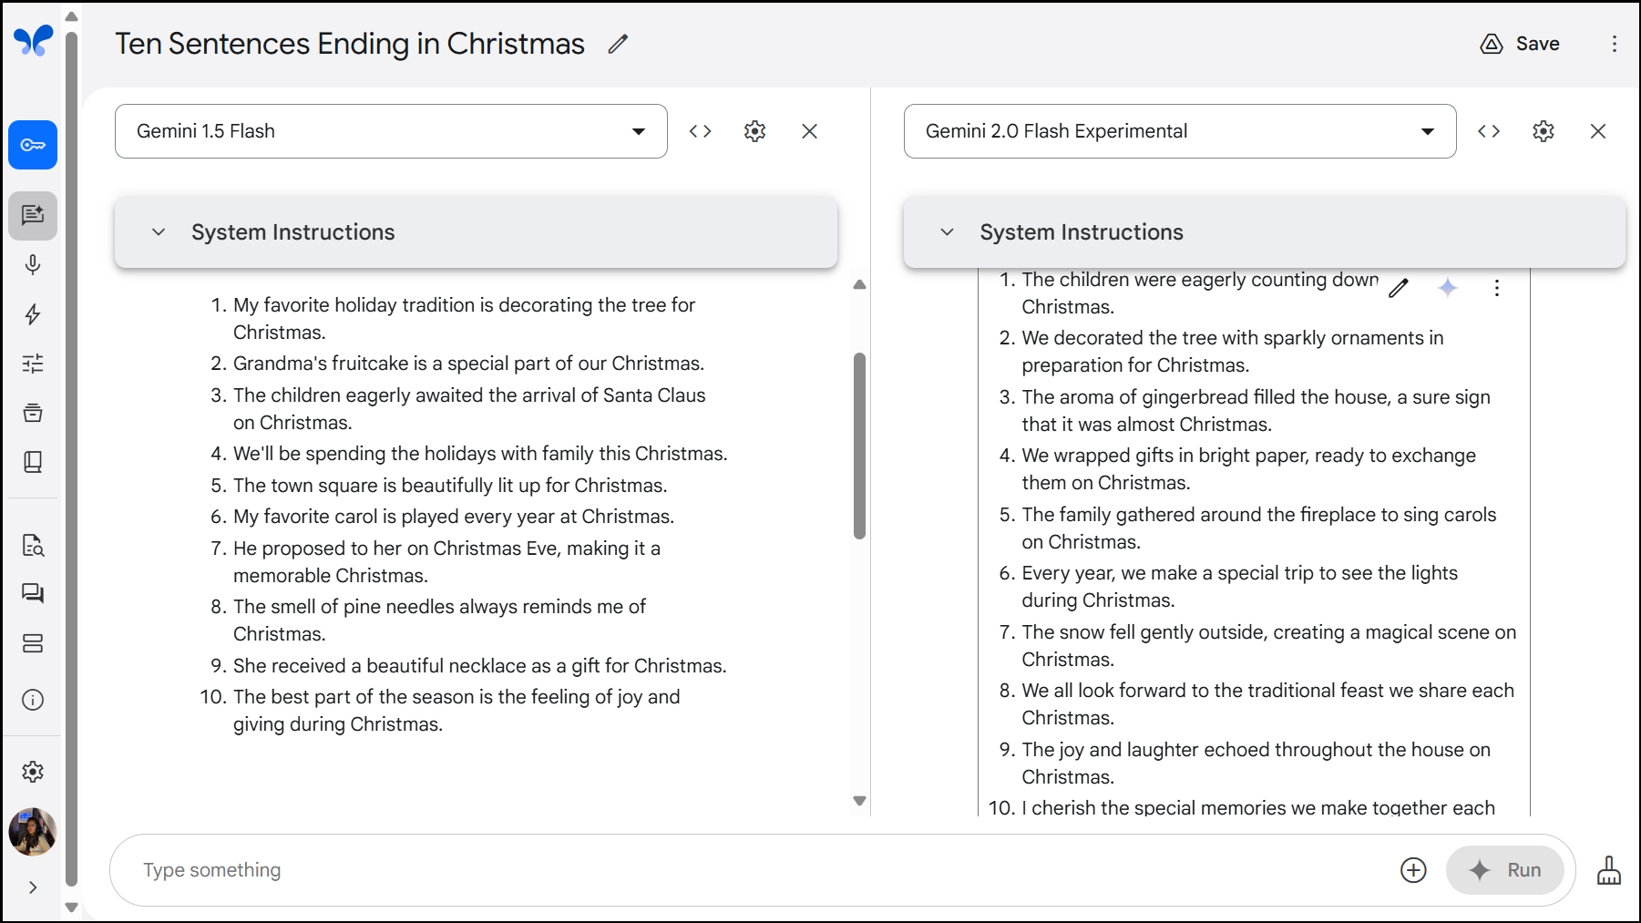
Task: Click the title "Ten Sentences Ending in Christmas"
Action: [350, 44]
